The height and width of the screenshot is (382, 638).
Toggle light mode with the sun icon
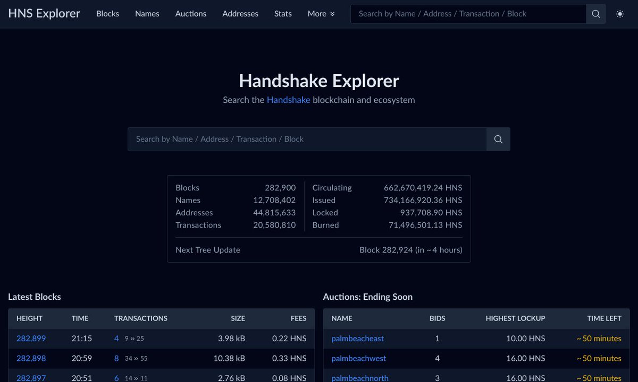(620, 14)
